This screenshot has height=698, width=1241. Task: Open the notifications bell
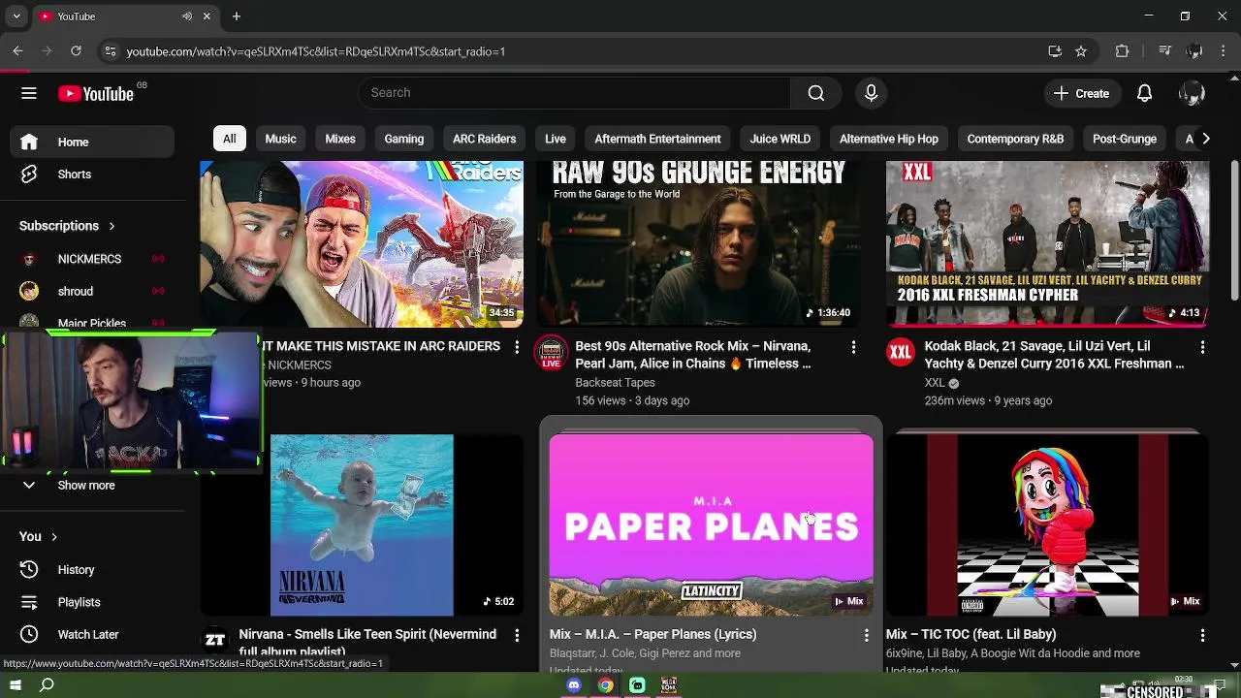pos(1144,93)
